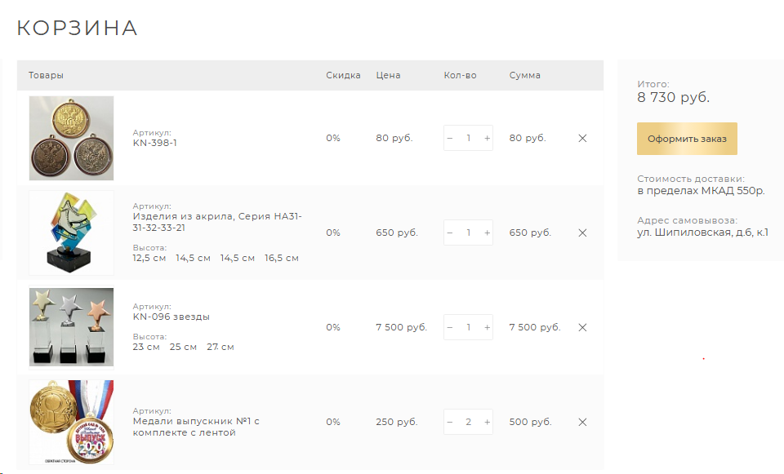784x474 pixels.
Task: Open the acrylic skates trophy thumbnail
Action: pos(72,233)
